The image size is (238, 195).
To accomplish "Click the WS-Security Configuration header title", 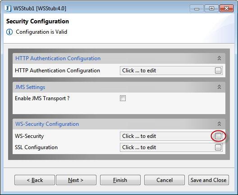I will pyautogui.click(x=47, y=124).
